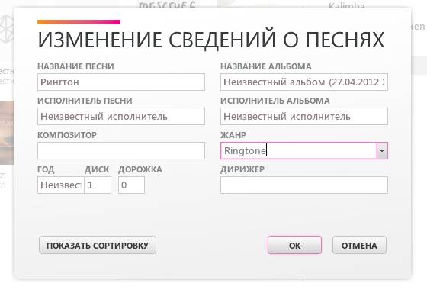Click the Год field

61,185
